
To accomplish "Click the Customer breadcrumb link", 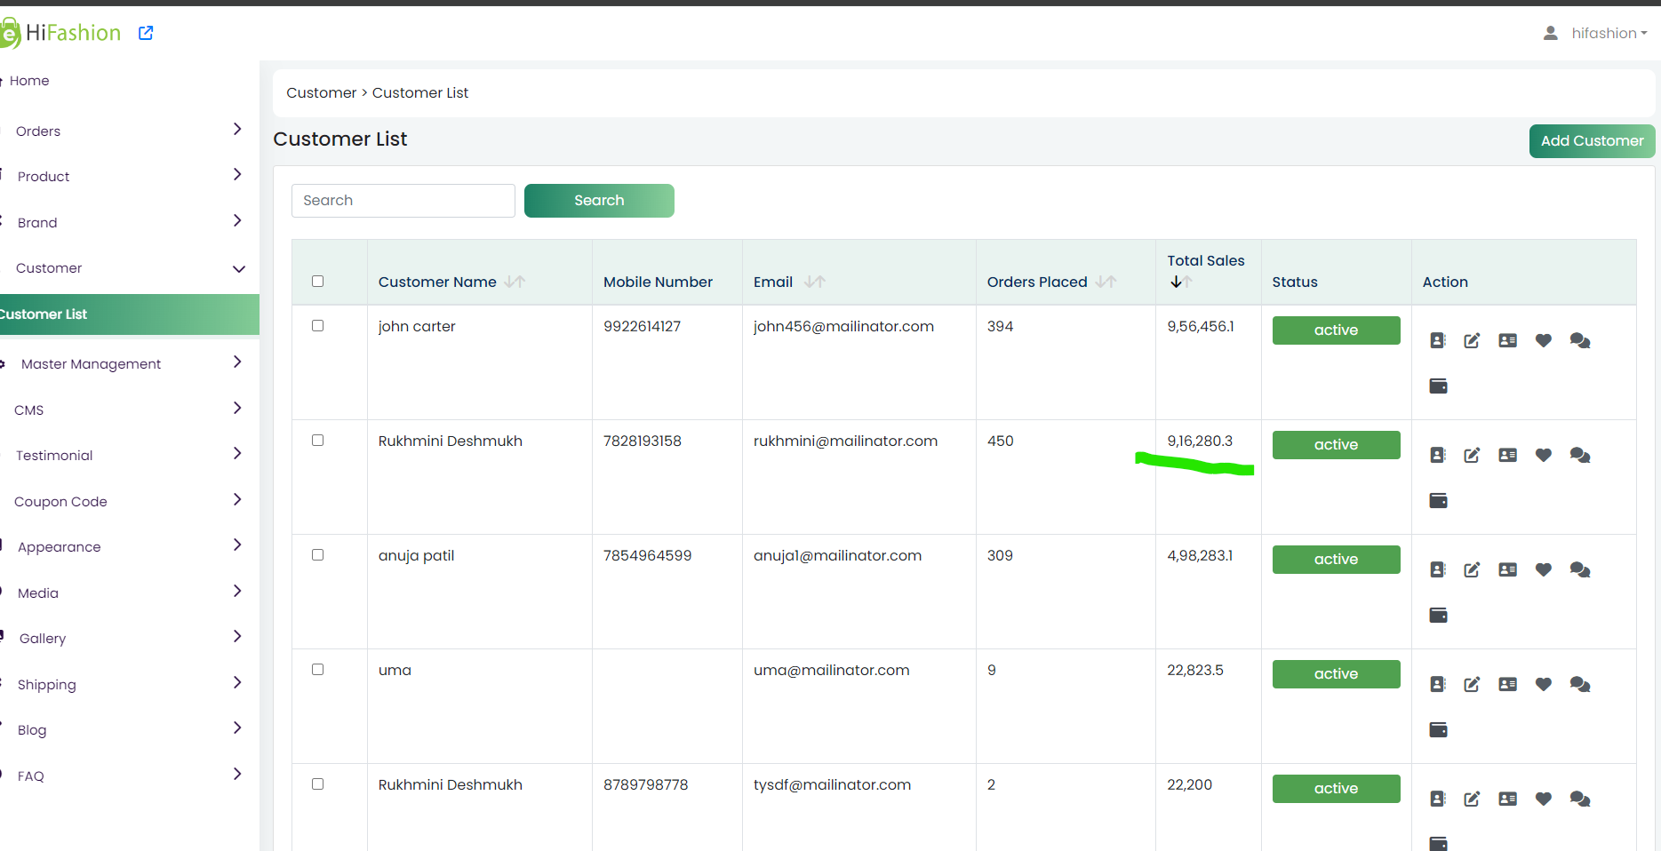I will pyautogui.click(x=322, y=93).
